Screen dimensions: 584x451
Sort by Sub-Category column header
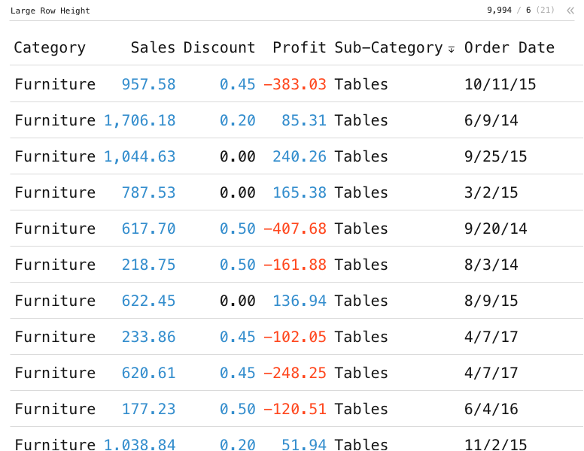coord(388,47)
